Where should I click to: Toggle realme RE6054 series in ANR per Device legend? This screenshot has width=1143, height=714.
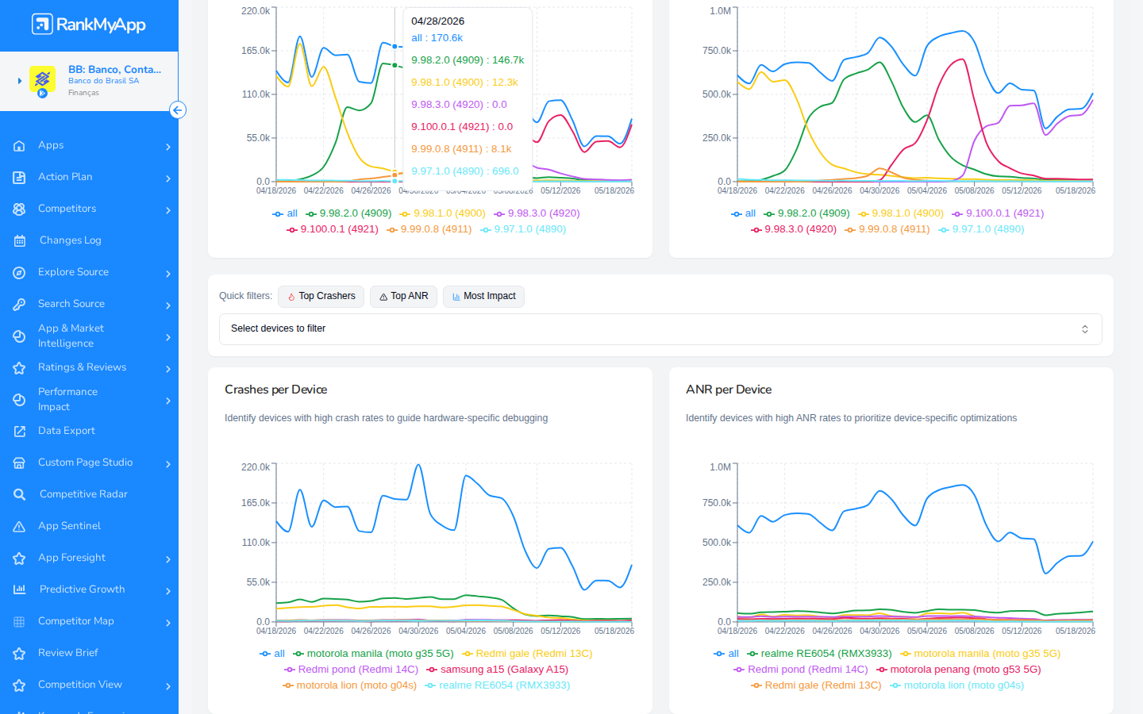(819, 654)
